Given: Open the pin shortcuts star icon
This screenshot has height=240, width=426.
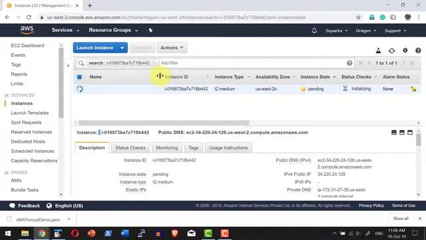Looking at the screenshot, I should 150,30.
